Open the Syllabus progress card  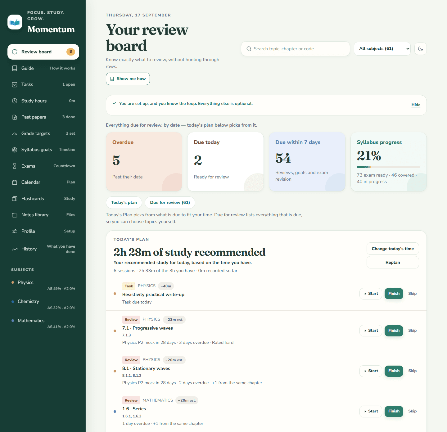389,162
